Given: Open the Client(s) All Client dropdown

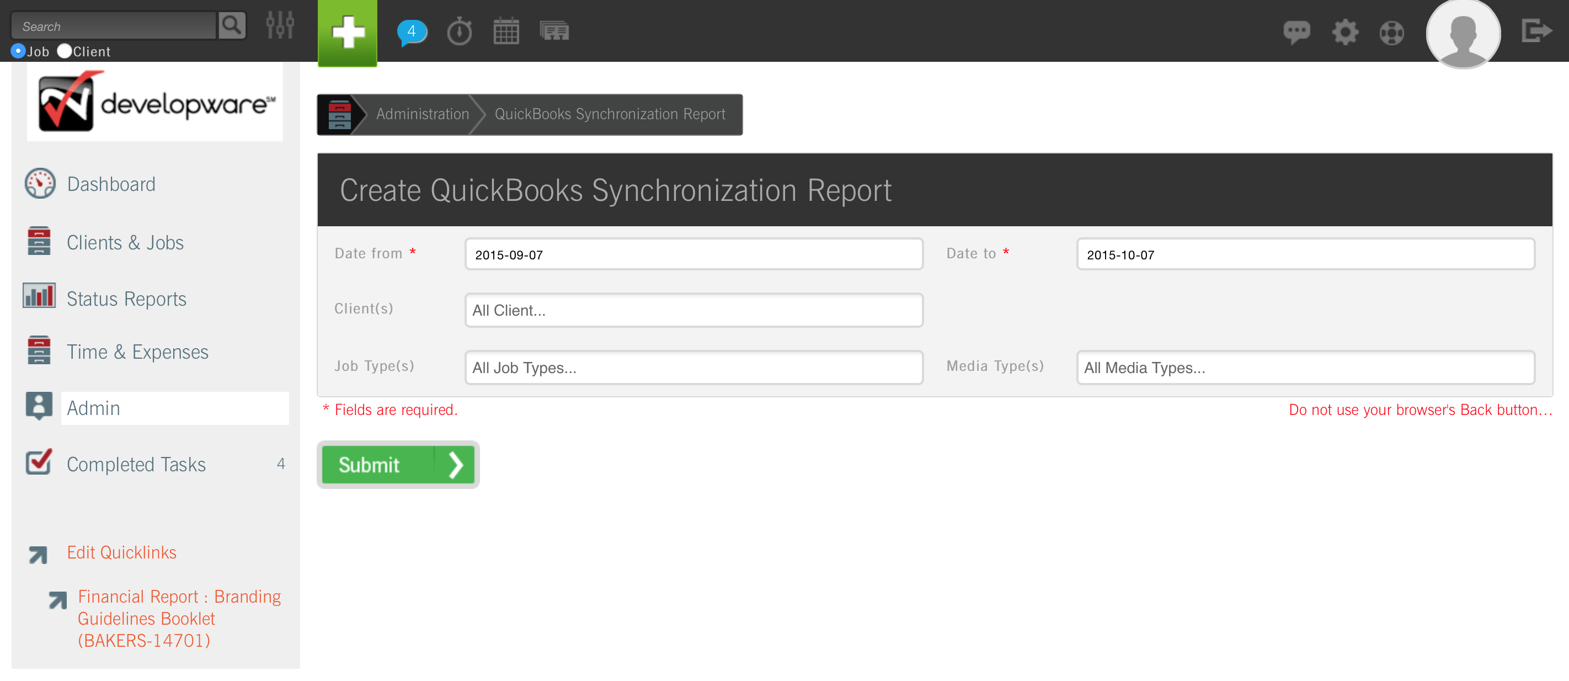Looking at the screenshot, I should point(693,310).
